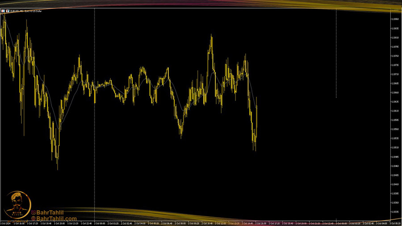Screen dimensions: 402x226
Task: Click the 1.10660 price scale label
Action: pos(395,92)
